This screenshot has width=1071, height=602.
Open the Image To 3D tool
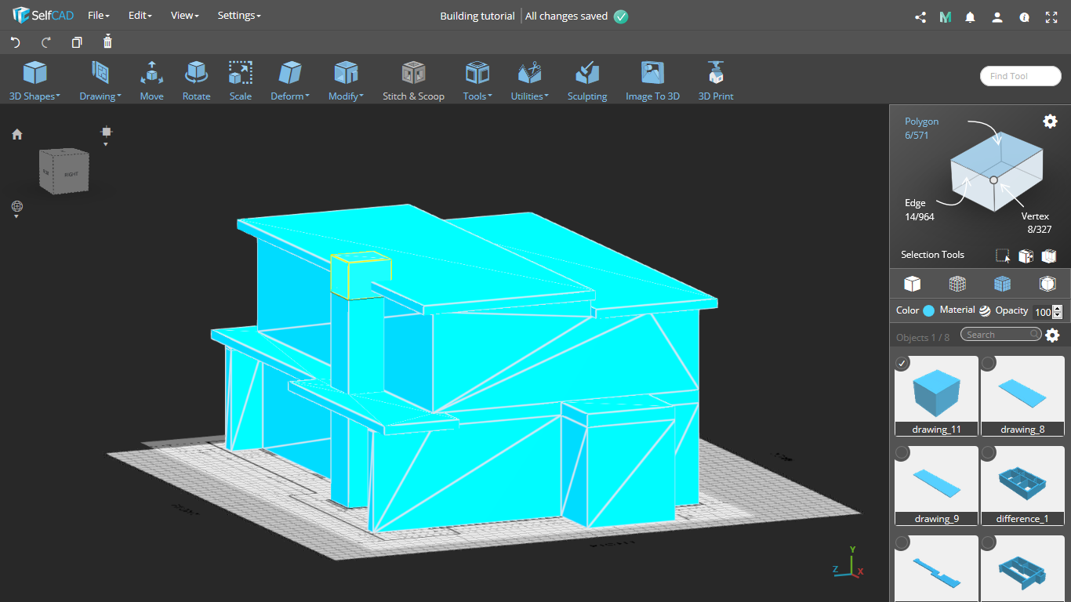click(652, 82)
